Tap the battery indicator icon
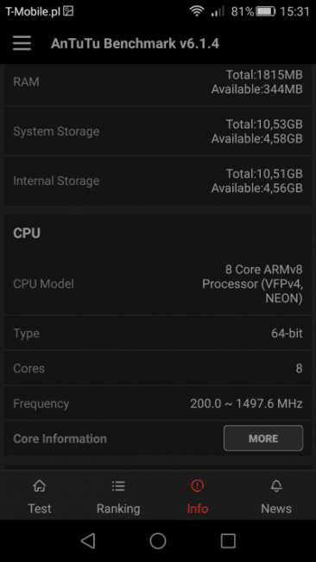This screenshot has height=562, width=316. pos(266,11)
